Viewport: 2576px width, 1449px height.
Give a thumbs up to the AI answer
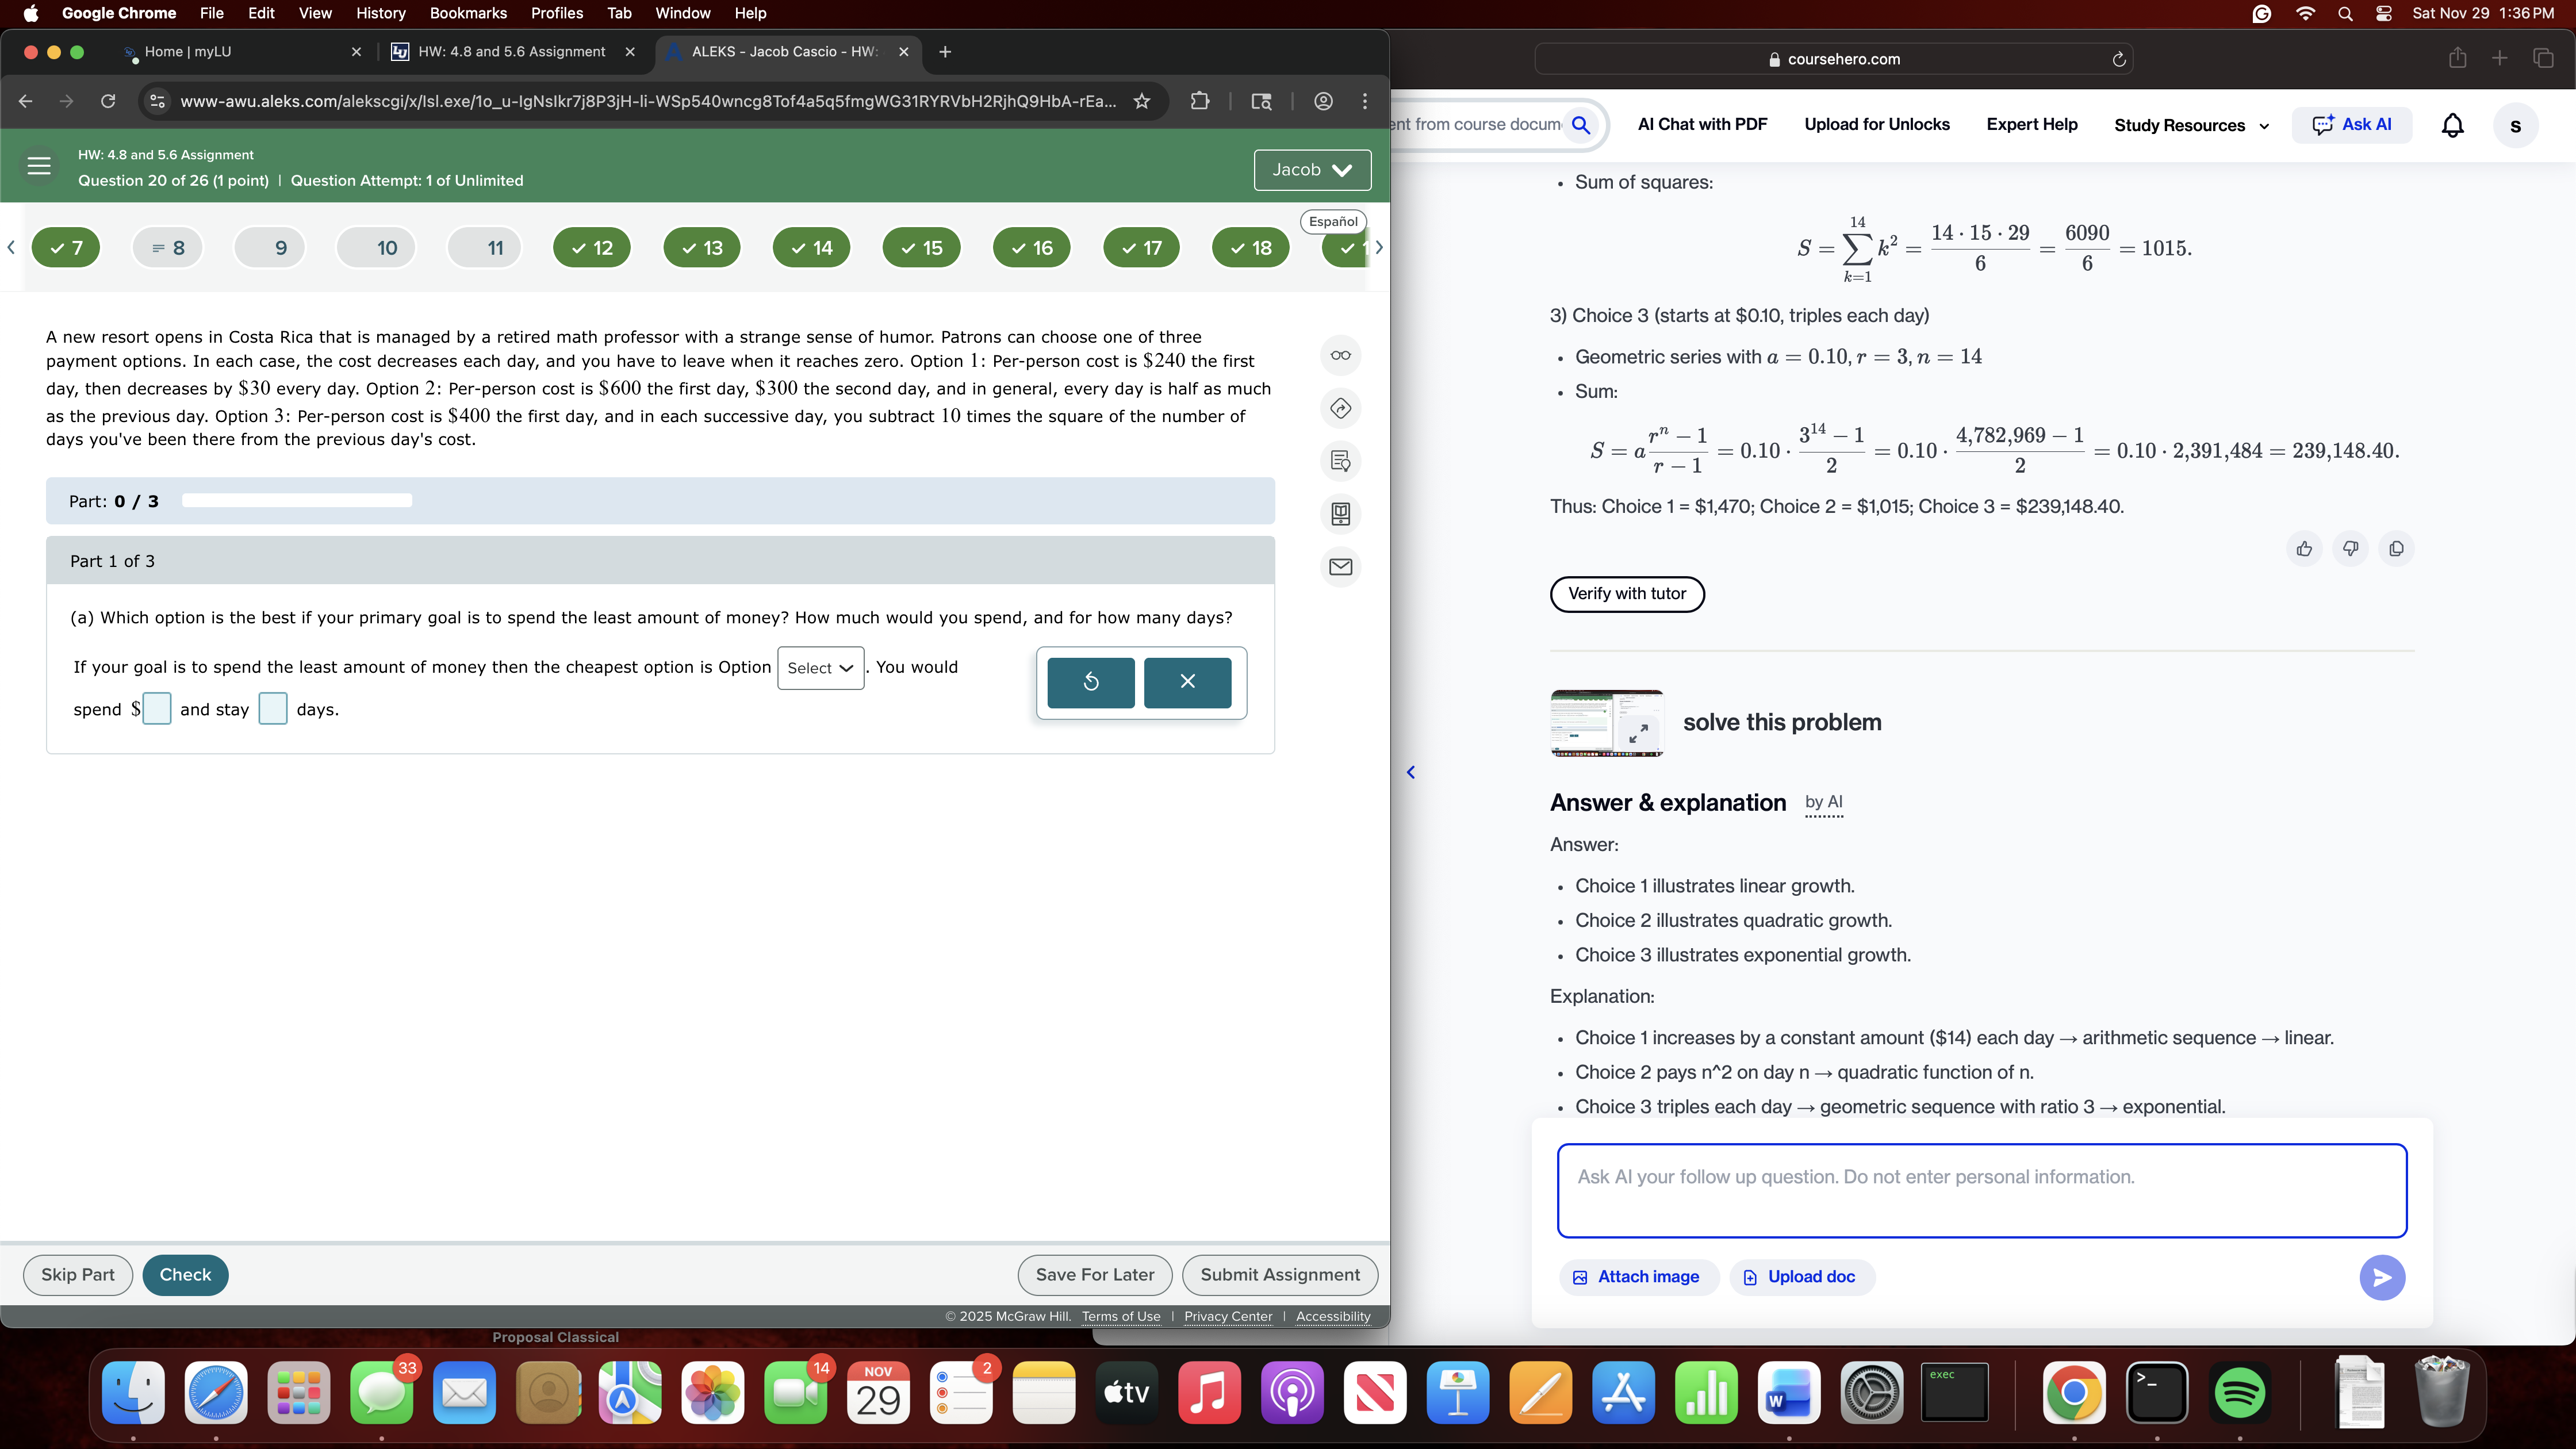pos(2304,549)
